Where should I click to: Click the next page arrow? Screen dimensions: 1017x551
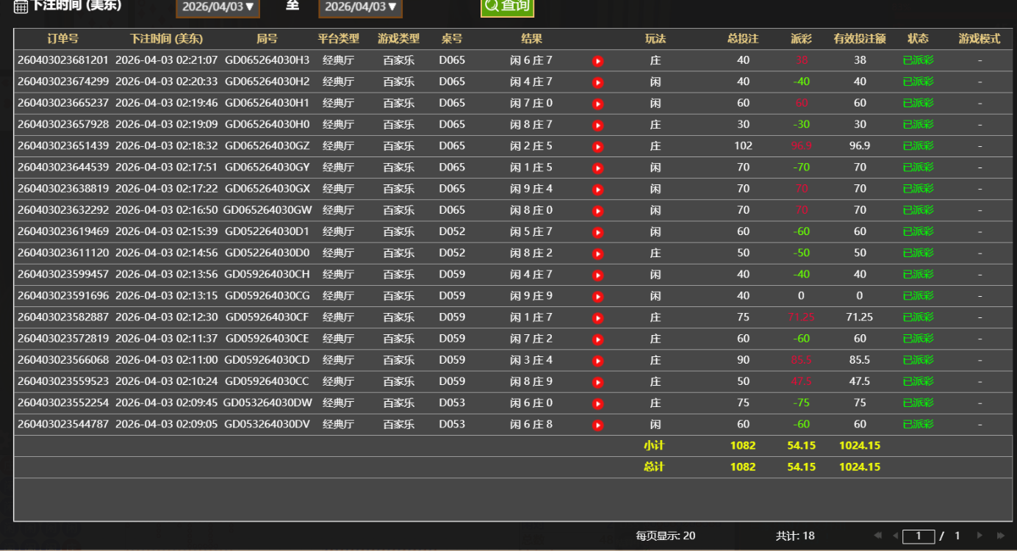click(x=980, y=536)
